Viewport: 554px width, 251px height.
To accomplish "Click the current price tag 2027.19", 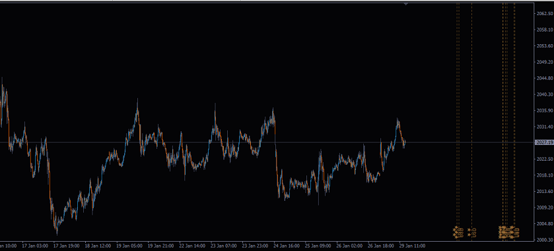I will pyautogui.click(x=544, y=142).
